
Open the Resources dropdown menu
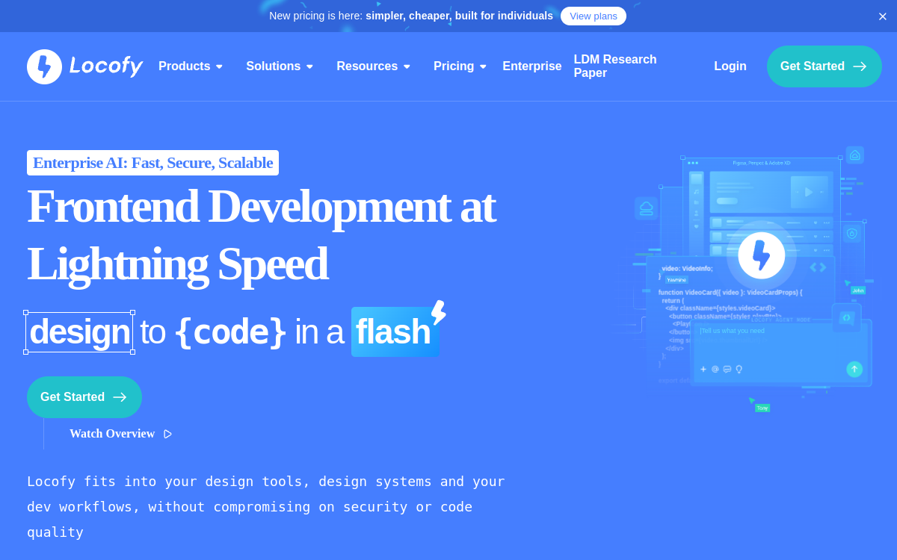click(373, 66)
